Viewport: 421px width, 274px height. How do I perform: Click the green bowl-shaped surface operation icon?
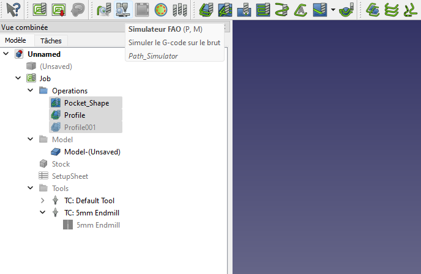346,9
